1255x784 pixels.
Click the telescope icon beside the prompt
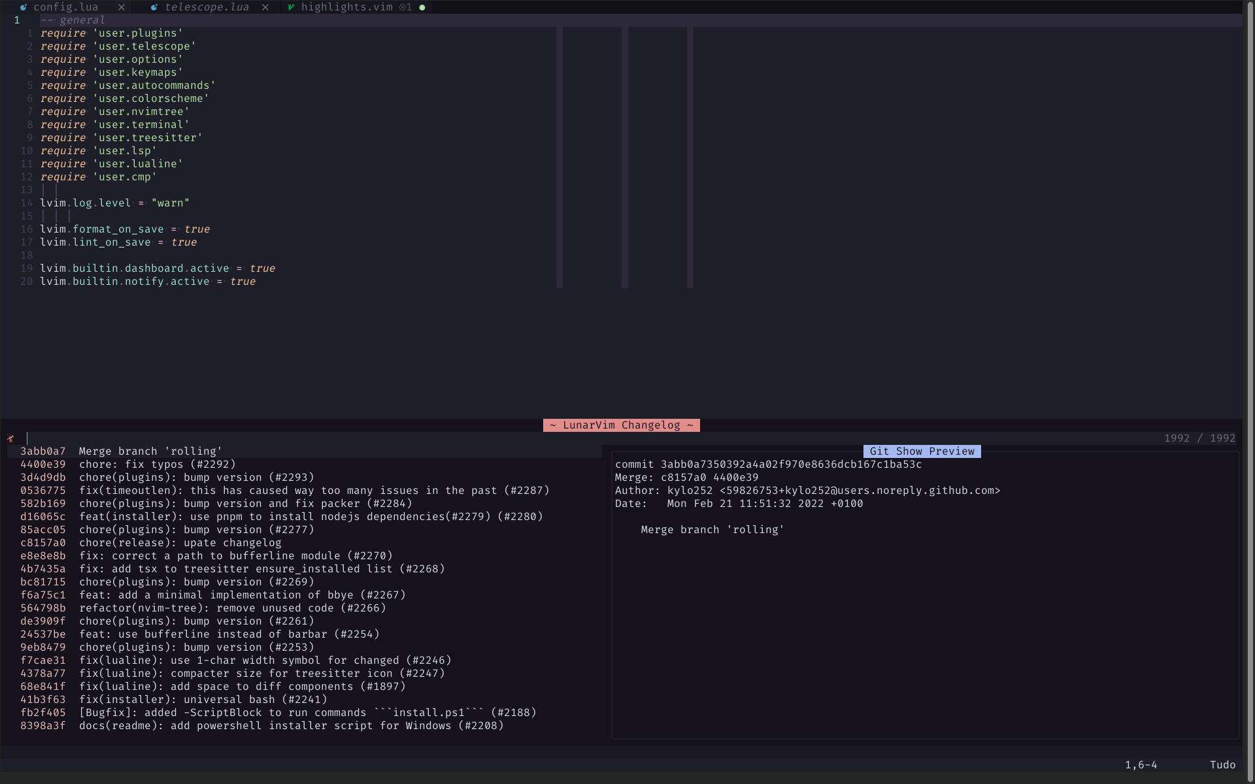(10, 438)
